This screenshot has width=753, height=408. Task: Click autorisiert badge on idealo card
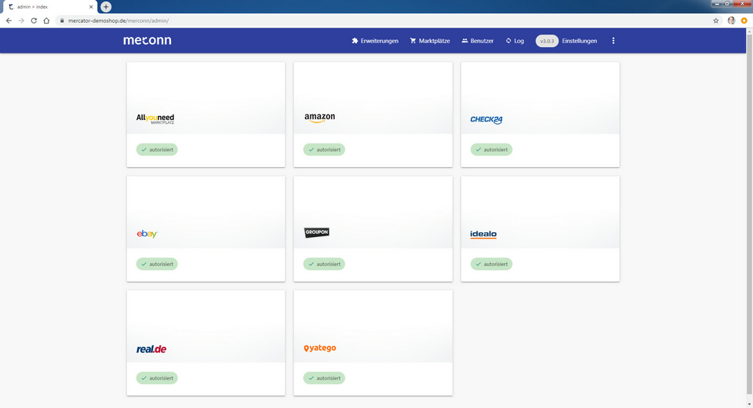coord(491,264)
